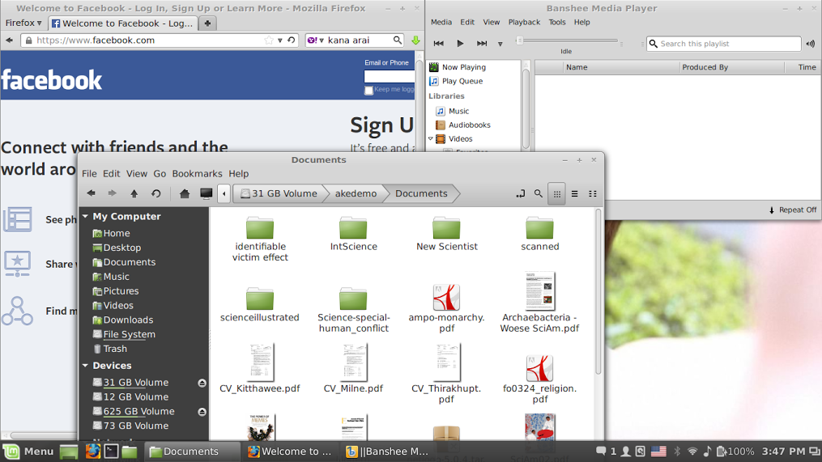Screen dimensions: 822x462
Task: Play previous track in Banshee
Action: (x=438, y=44)
